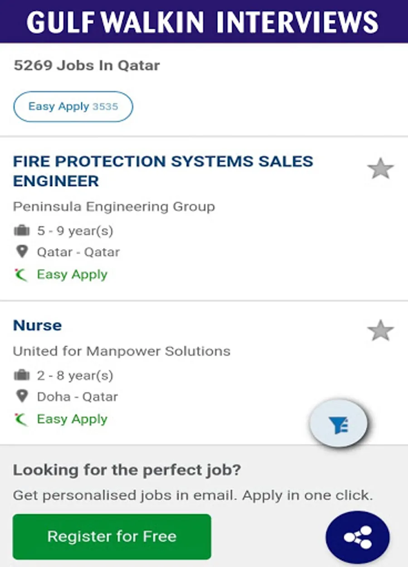Click the 5269 Jobs In Qatar heading
Image resolution: width=408 pixels, height=567 pixels.
click(x=87, y=66)
